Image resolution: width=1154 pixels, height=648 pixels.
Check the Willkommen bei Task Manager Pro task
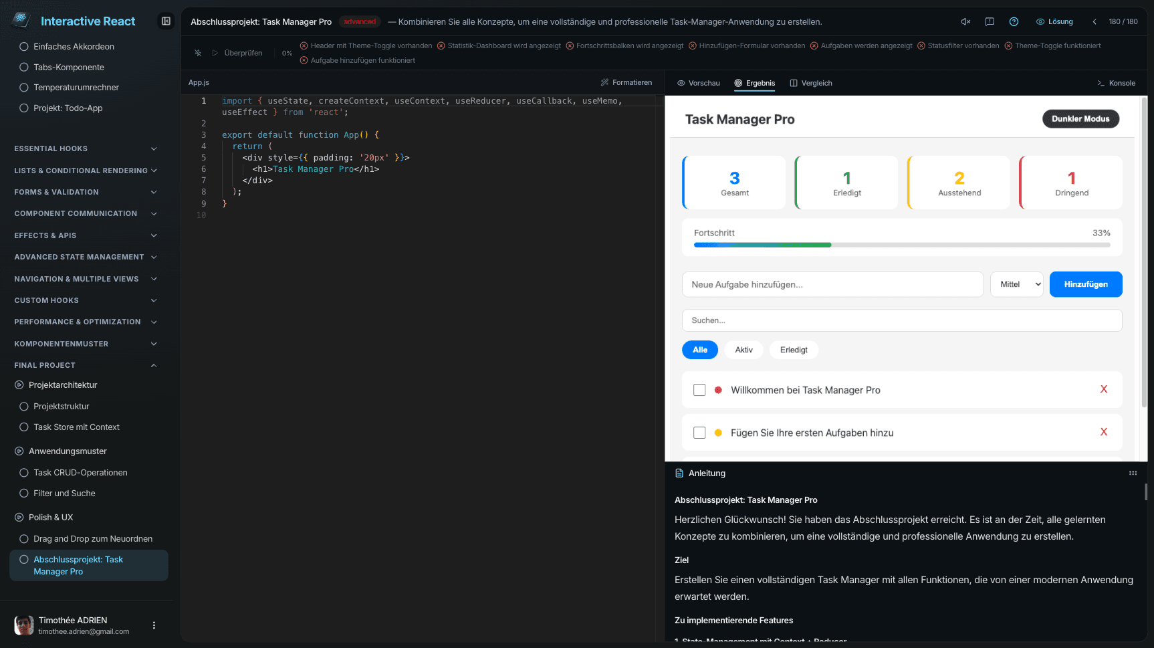coord(699,389)
